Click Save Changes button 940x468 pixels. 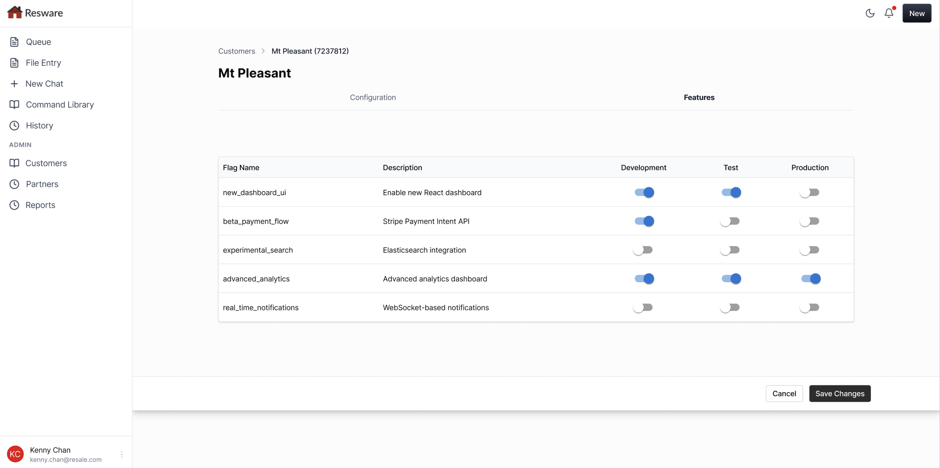(840, 394)
